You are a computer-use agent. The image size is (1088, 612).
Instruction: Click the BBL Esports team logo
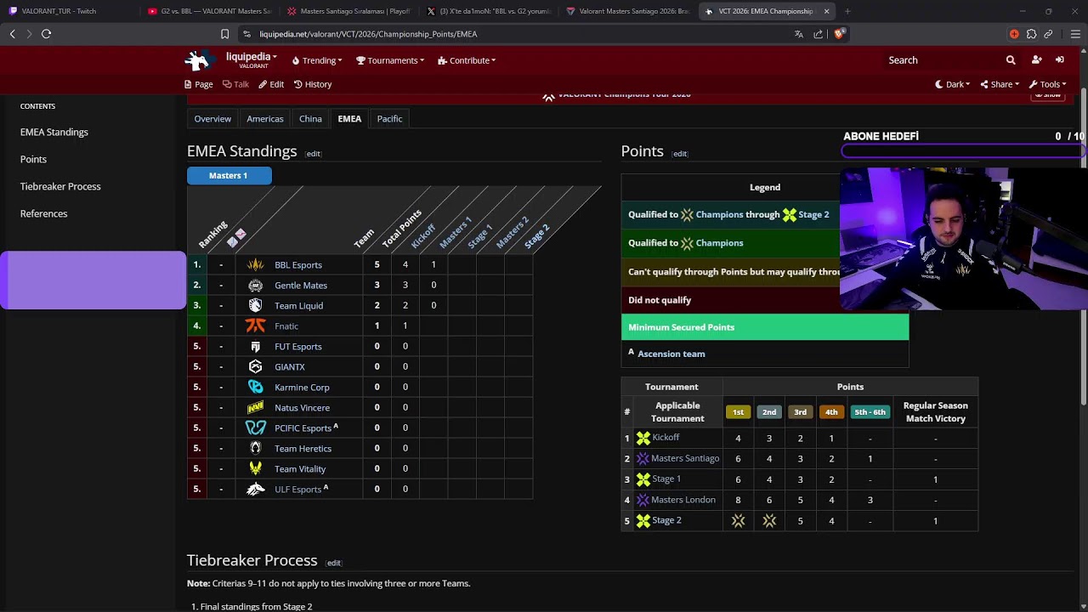coord(255,264)
